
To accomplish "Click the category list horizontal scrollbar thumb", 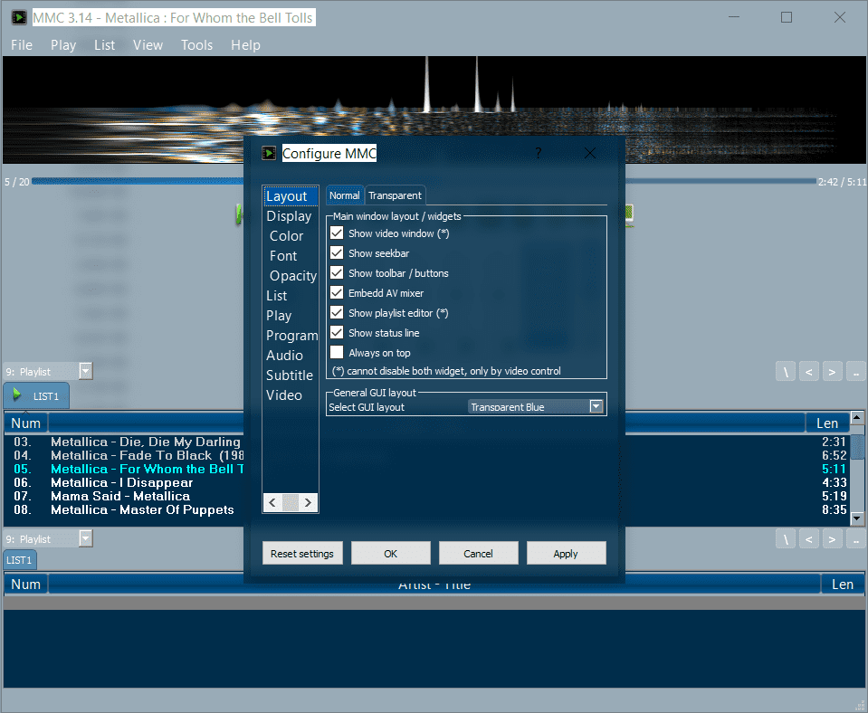I will pyautogui.click(x=290, y=503).
